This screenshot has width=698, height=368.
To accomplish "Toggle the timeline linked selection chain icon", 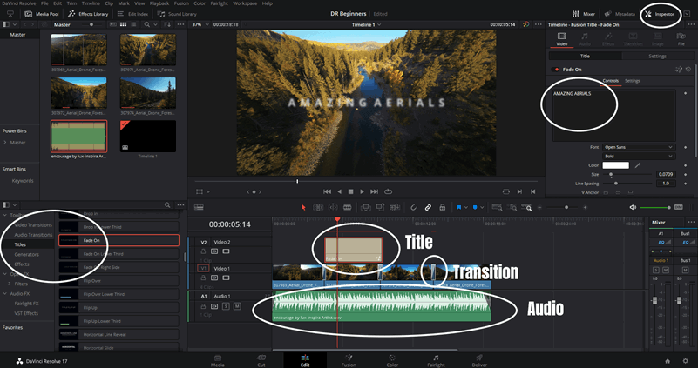I will tap(428, 207).
